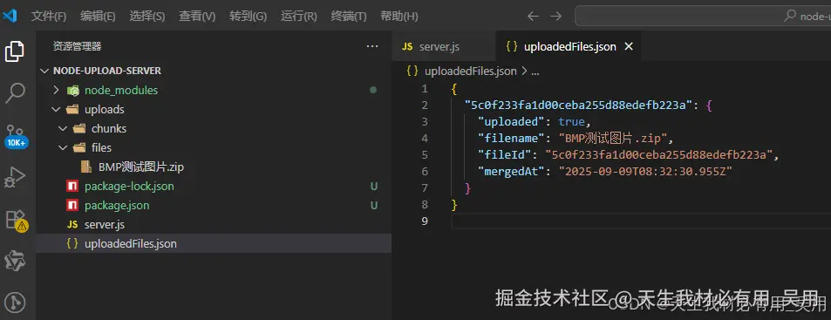Close the uploadedFiles.json tab
Image resolution: width=831 pixels, height=320 pixels.
[629, 46]
